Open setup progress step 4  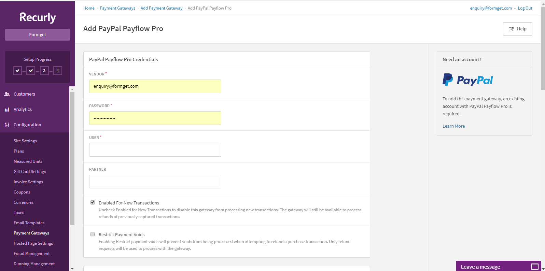point(57,71)
